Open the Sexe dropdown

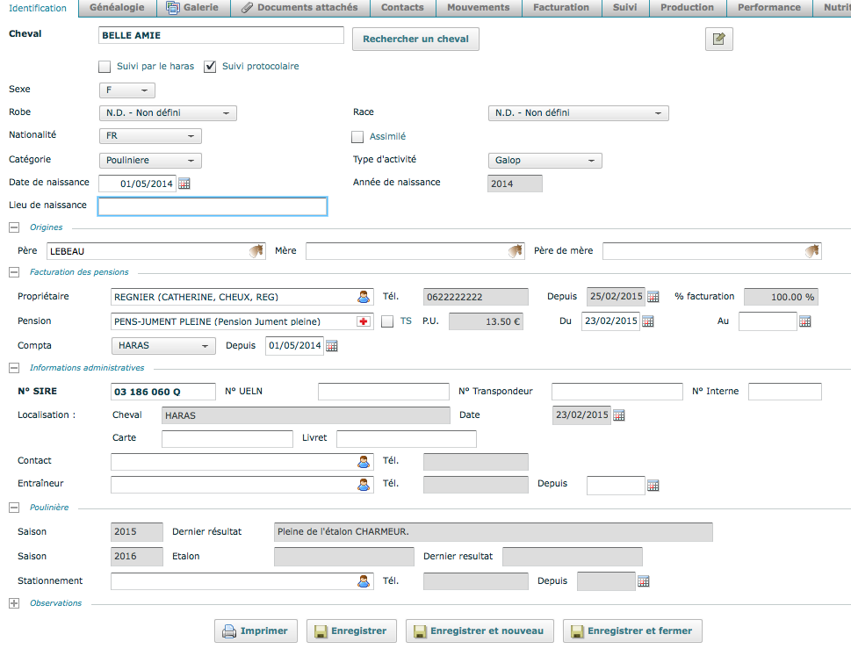127,90
